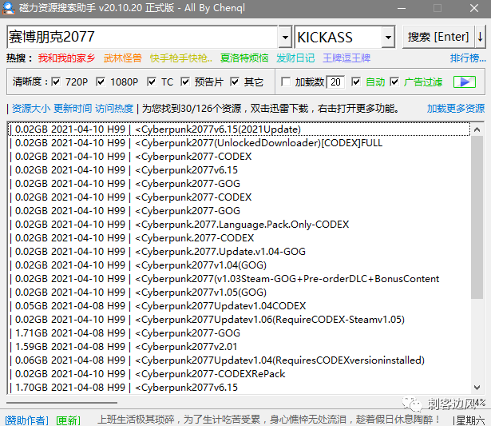Screen dimensions: 491x426
Task: Open hot search 发财日记
Action: [x=295, y=58]
